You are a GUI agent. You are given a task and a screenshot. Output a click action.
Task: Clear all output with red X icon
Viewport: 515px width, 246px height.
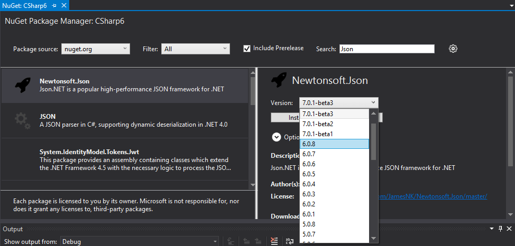pos(274,241)
